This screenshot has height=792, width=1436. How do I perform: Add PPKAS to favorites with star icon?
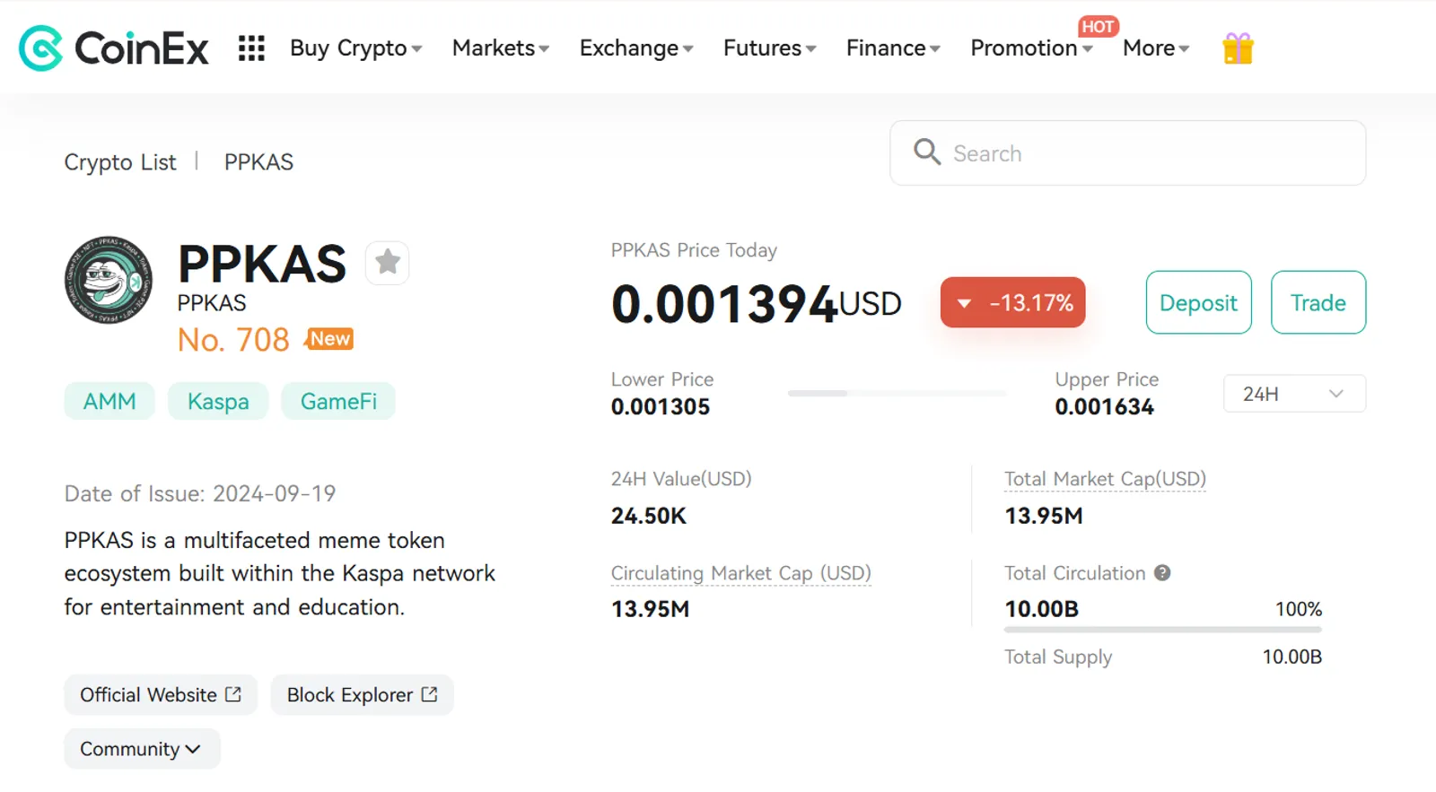click(x=388, y=263)
